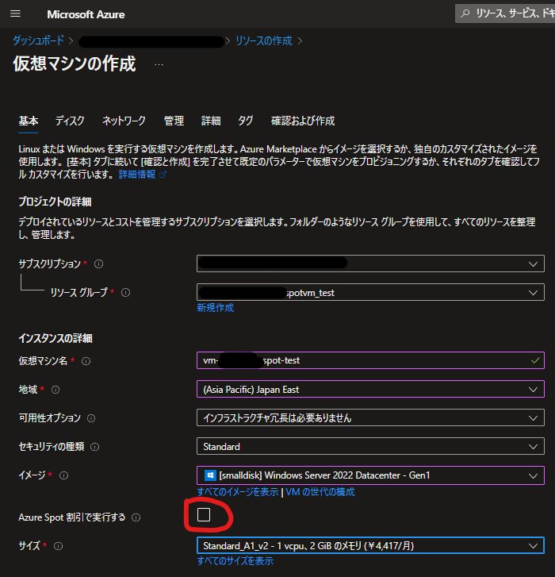The width and height of the screenshot is (555, 577).
Task: Click info icon next to Azure Spot 割引で実行する
Action: click(136, 517)
